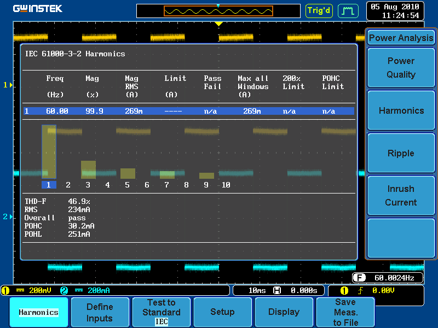Click the blank bottom side menu button
Screen dimensions: 438x328
[x=401, y=238]
